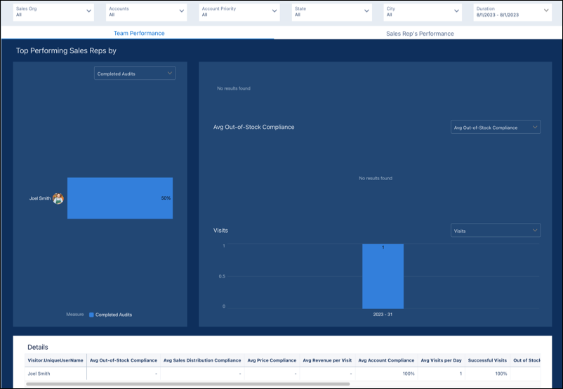The width and height of the screenshot is (563, 389).
Task: Click the Details table horizontal scrollbar
Action: click(x=188, y=384)
